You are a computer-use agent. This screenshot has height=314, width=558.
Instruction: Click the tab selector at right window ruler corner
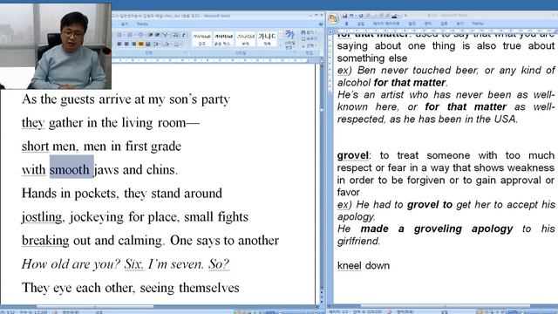[x=330, y=31]
